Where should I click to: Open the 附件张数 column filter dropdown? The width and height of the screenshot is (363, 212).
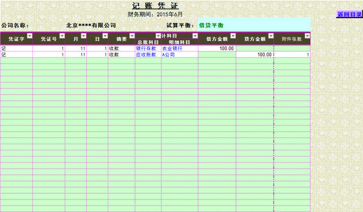(x=307, y=36)
